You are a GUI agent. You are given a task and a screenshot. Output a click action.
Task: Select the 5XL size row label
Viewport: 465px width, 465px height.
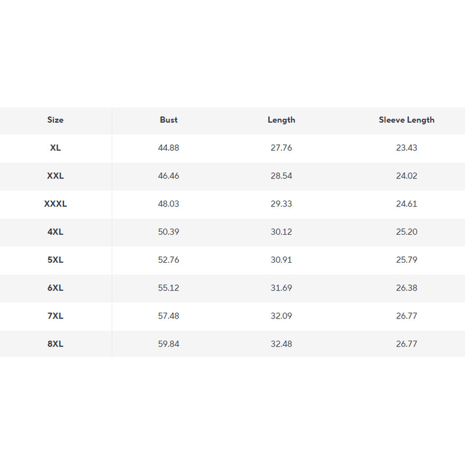(55, 260)
